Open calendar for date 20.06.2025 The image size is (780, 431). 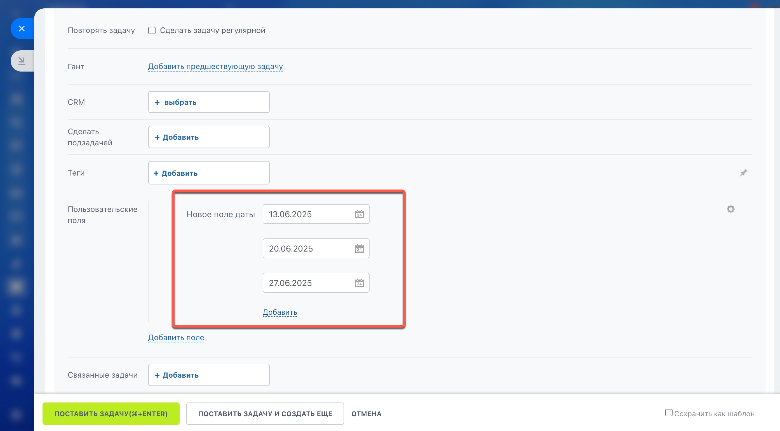pos(360,248)
